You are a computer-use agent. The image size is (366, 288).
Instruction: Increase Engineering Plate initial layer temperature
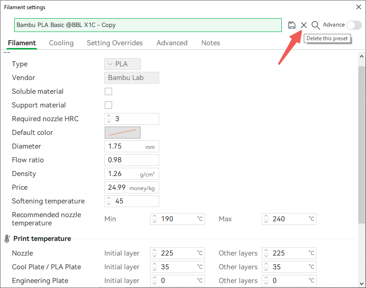(155, 278)
